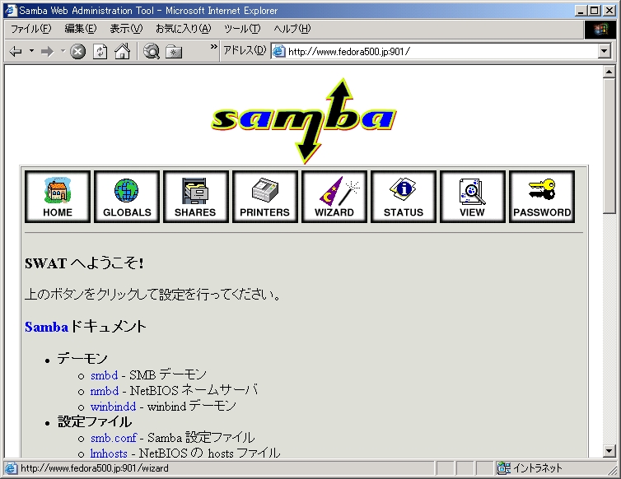Viewport: 621px width, 479px height.
Task: Open the Forward history dropdown arrow
Action: coord(63,51)
